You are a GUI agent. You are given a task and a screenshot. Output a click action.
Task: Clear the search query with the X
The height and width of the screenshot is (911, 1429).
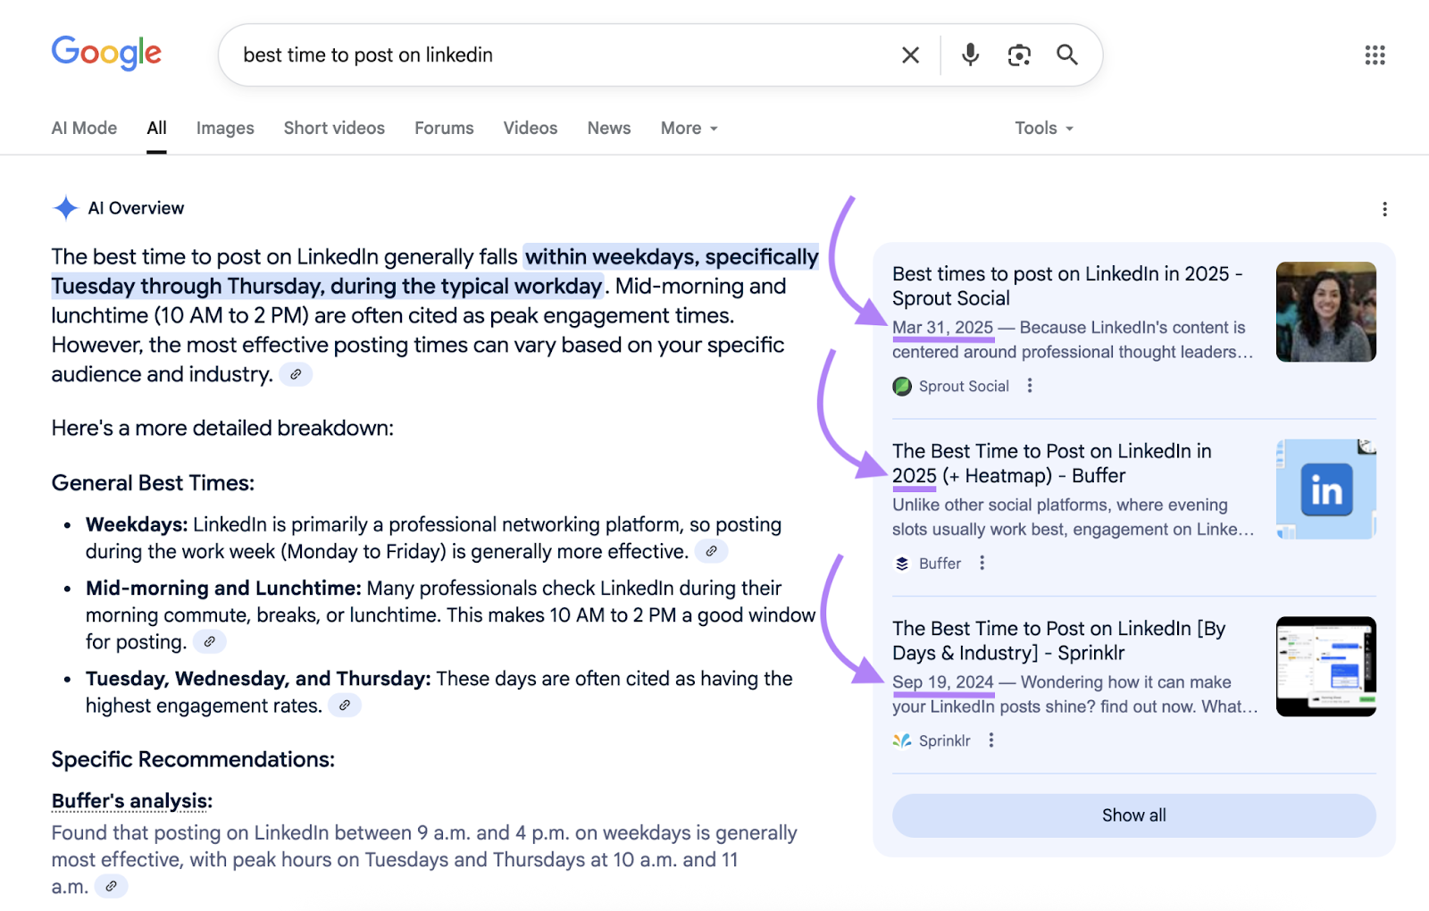click(910, 54)
